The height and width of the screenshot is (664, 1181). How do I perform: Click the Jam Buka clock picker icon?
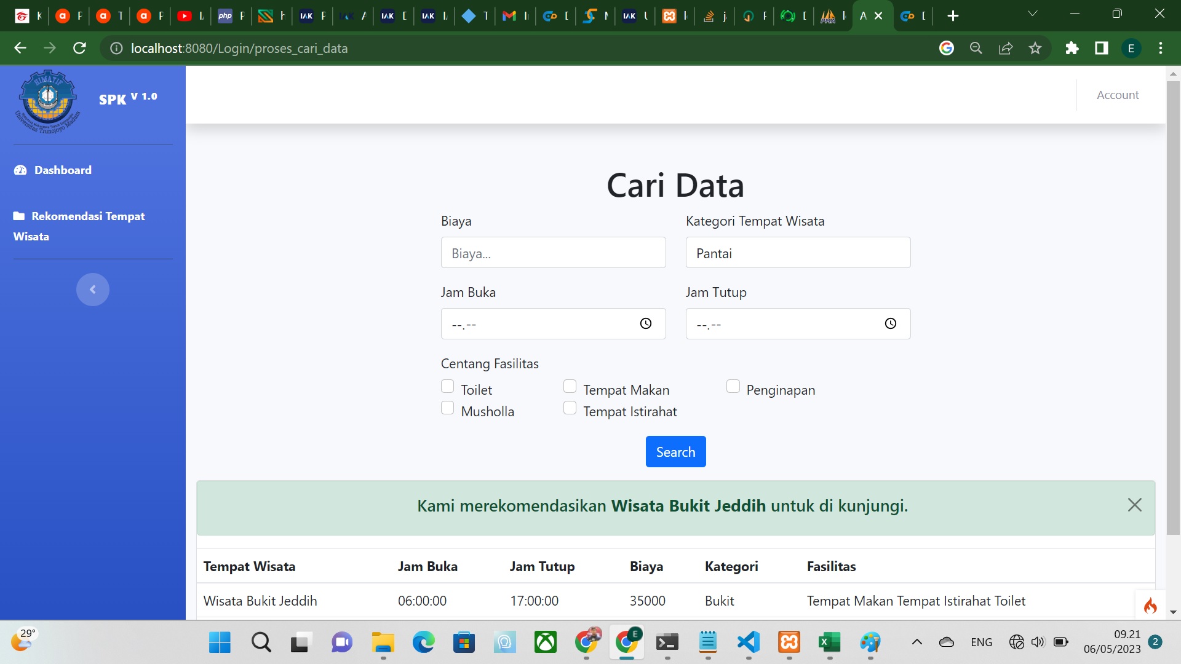pyautogui.click(x=645, y=323)
